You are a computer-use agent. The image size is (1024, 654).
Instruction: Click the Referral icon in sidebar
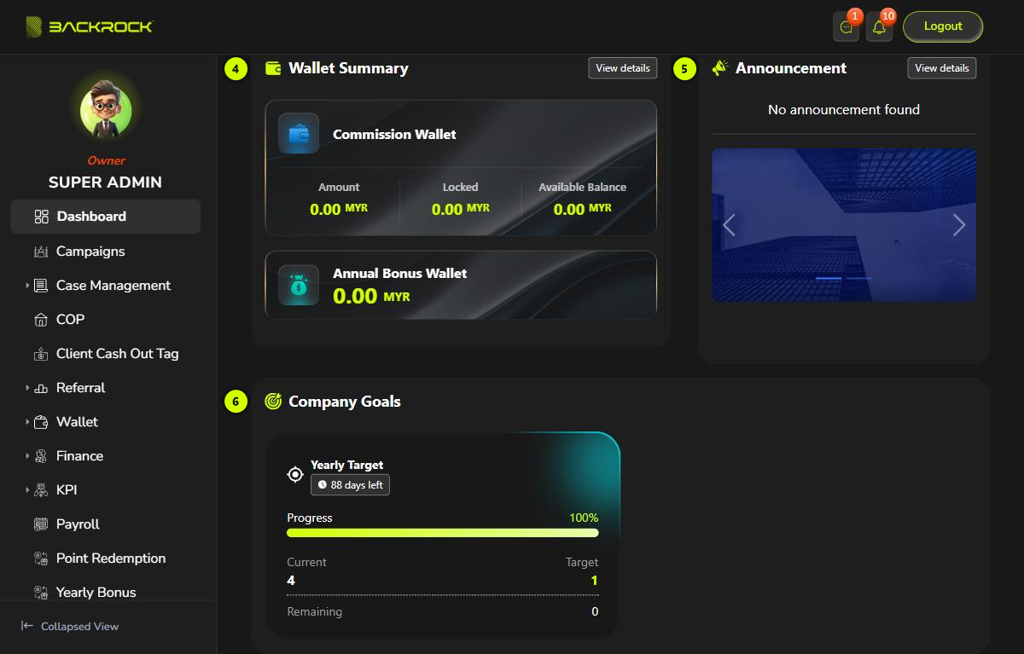(x=41, y=388)
